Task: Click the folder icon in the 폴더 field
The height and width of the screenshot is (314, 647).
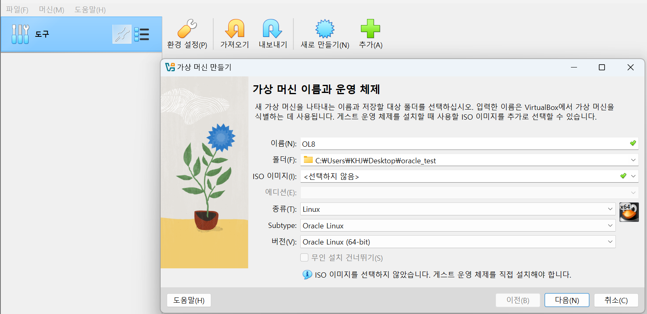Action: tap(308, 160)
